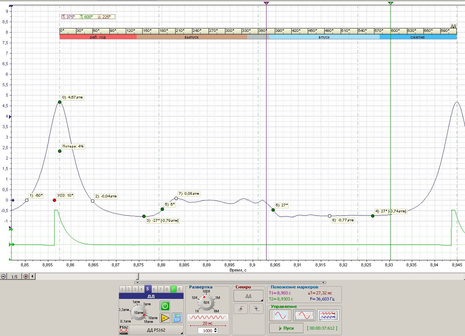Click the scroll-left arrow next to zoom
The image size is (465, 336).
32,276
